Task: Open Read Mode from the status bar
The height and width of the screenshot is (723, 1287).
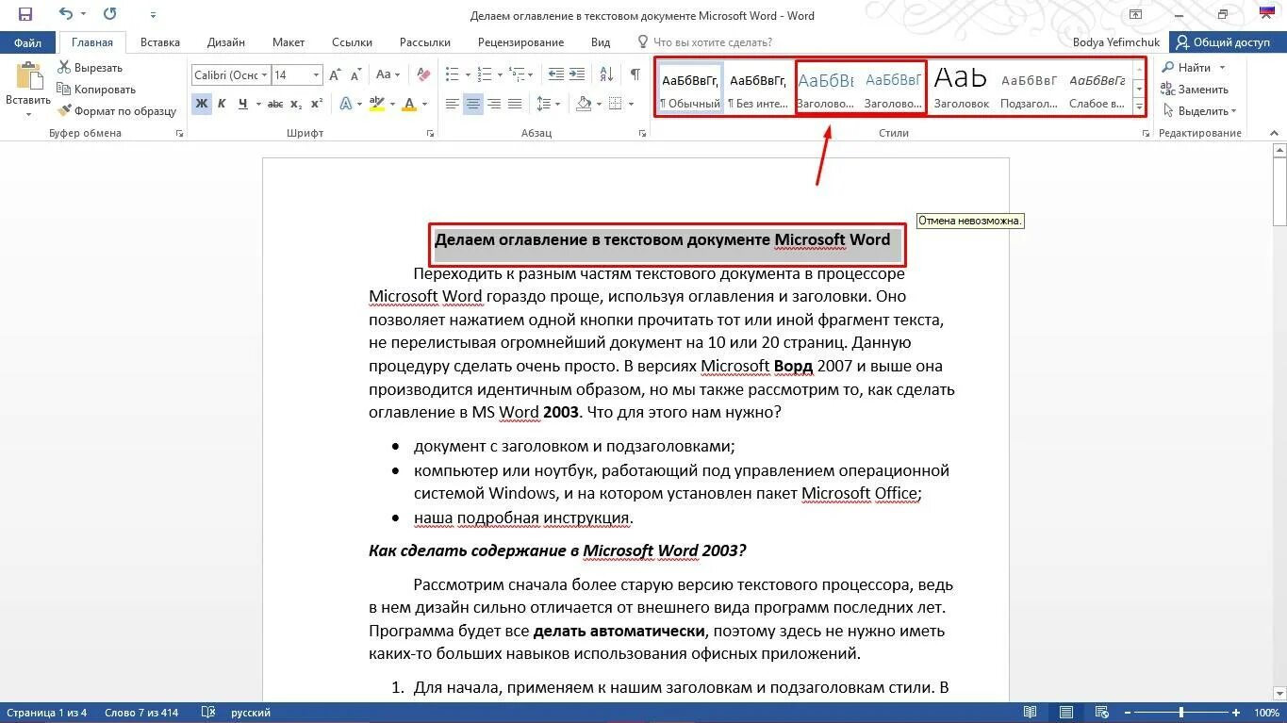Action: click(1031, 713)
